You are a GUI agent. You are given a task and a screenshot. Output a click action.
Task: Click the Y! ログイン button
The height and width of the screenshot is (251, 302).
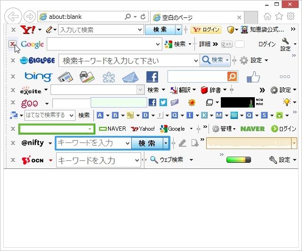point(206,30)
